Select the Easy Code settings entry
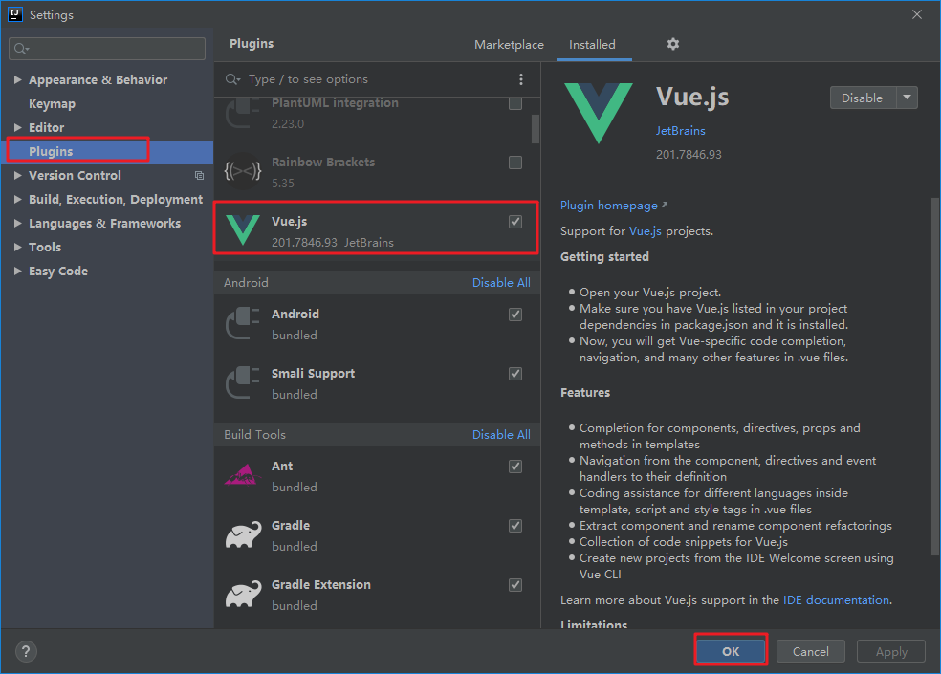 tap(58, 272)
